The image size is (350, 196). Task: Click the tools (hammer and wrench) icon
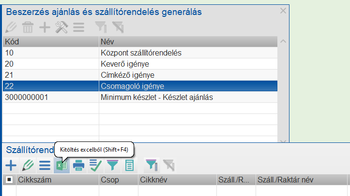point(61,28)
